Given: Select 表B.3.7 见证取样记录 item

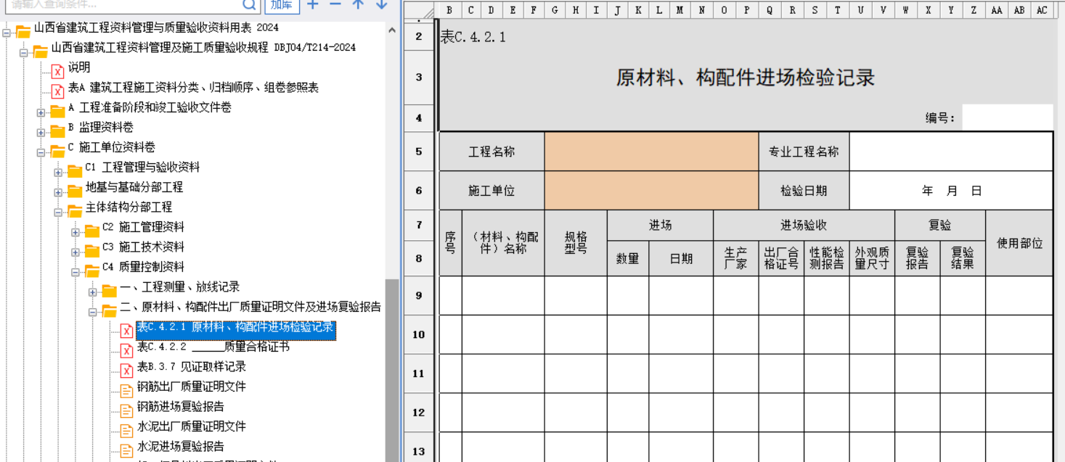Looking at the screenshot, I should (x=191, y=367).
